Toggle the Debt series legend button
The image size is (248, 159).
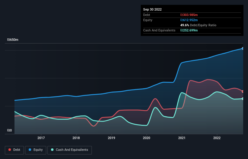(x=14, y=150)
